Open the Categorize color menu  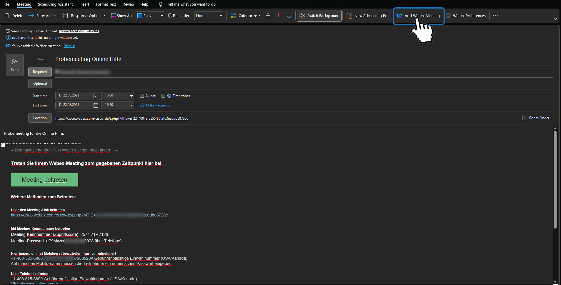245,16
